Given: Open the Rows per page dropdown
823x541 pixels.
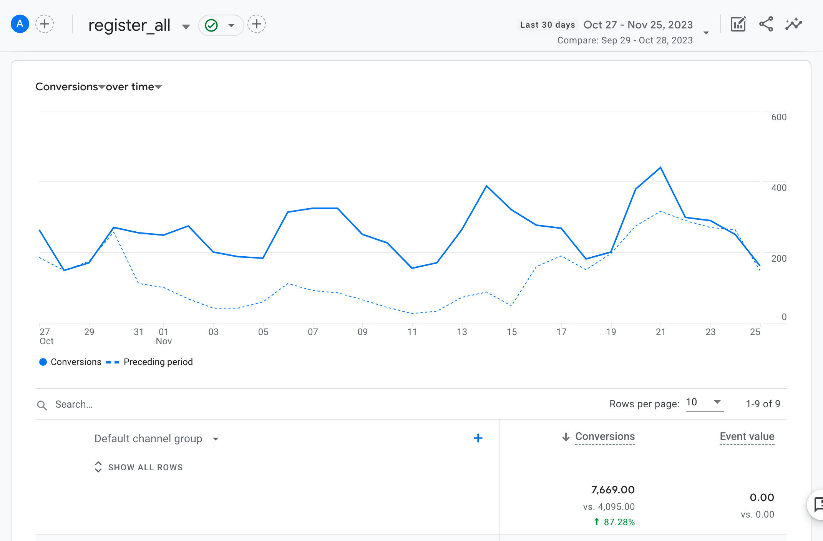Looking at the screenshot, I should (x=705, y=402).
